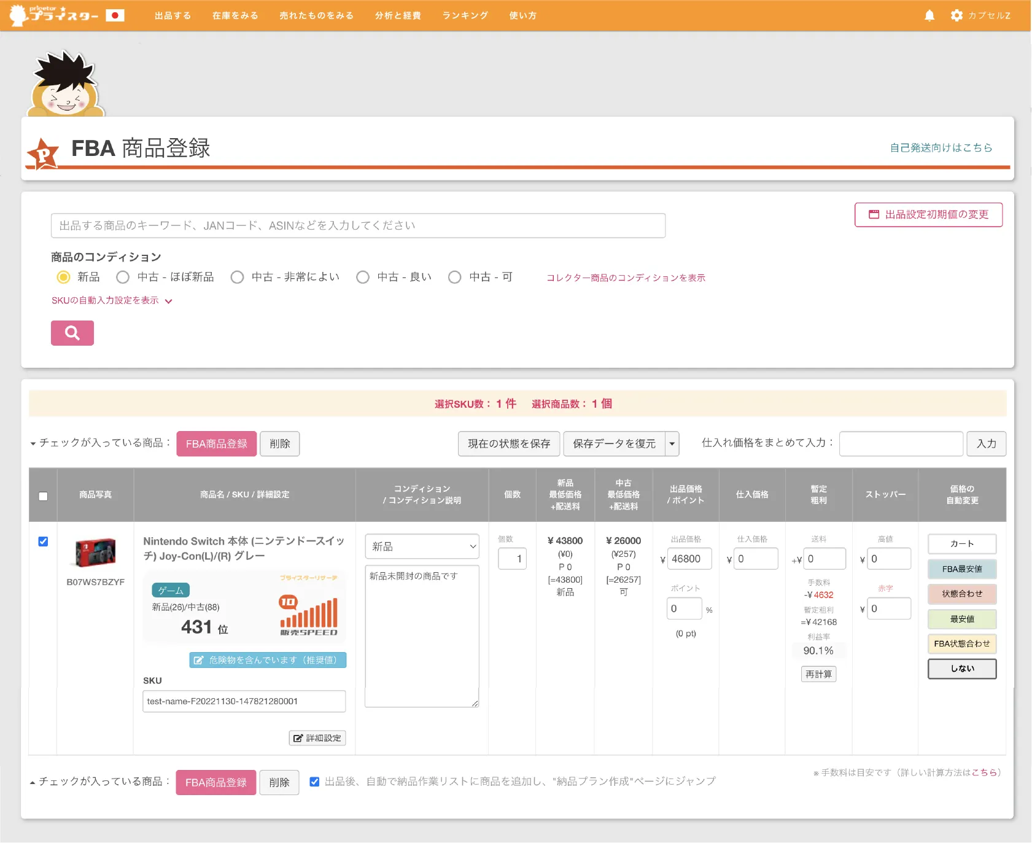Click Nintendo Switch product thumbnail
The height and width of the screenshot is (843, 1032).
pyautogui.click(x=95, y=553)
